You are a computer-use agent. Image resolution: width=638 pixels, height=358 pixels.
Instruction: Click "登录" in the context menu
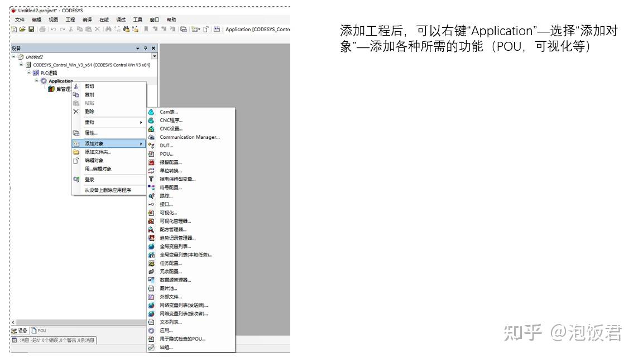pyautogui.click(x=89, y=180)
